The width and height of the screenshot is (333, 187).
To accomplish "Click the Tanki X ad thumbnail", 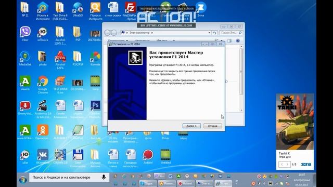I will point(295,122).
